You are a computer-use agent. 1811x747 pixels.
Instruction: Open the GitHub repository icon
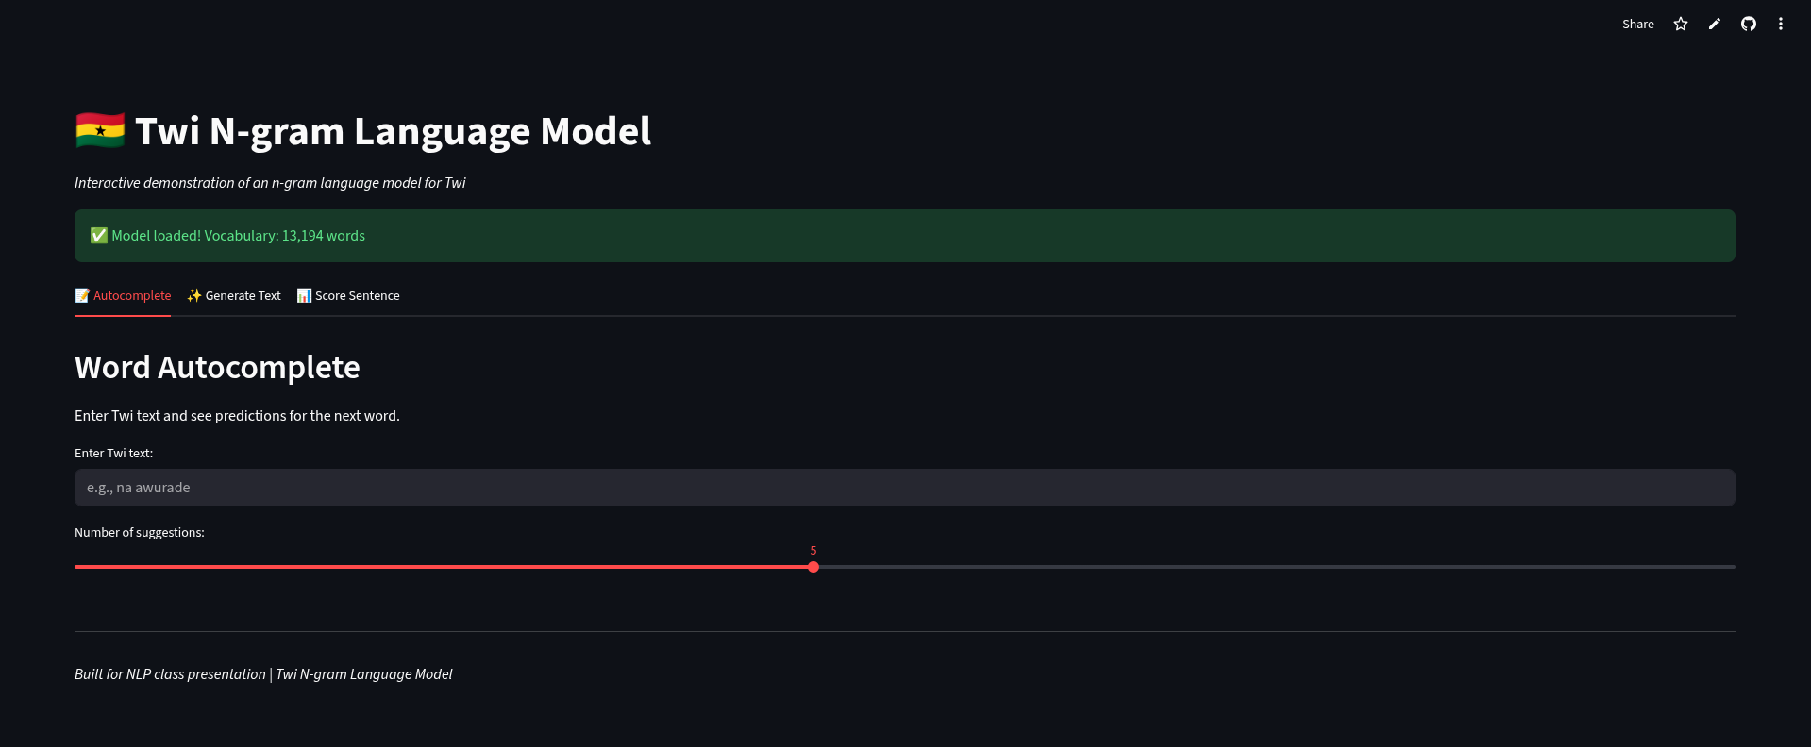coord(1748,24)
